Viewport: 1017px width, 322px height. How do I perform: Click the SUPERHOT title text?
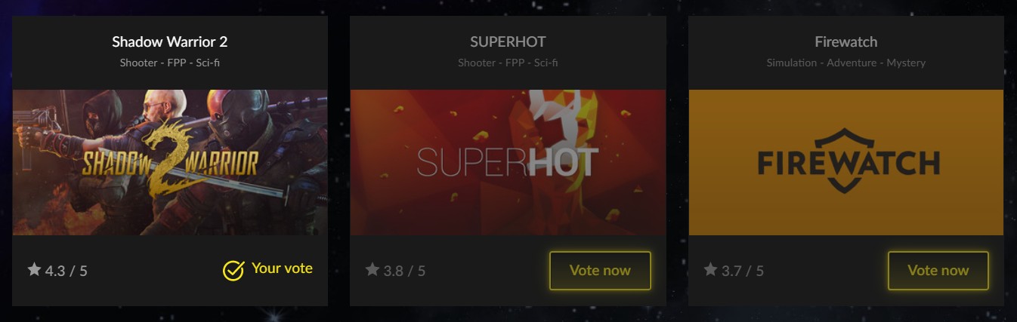pyautogui.click(x=508, y=41)
